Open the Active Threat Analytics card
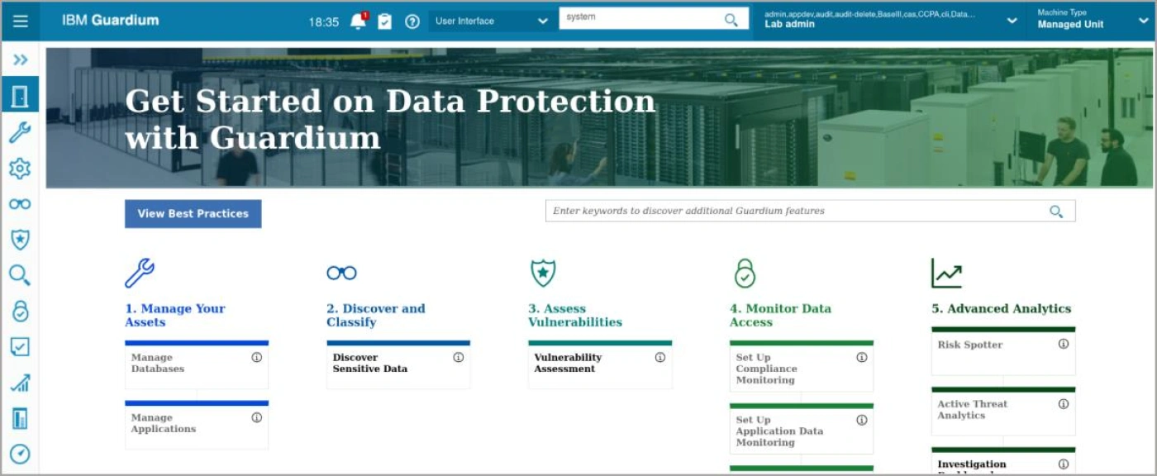 [x=1003, y=411]
